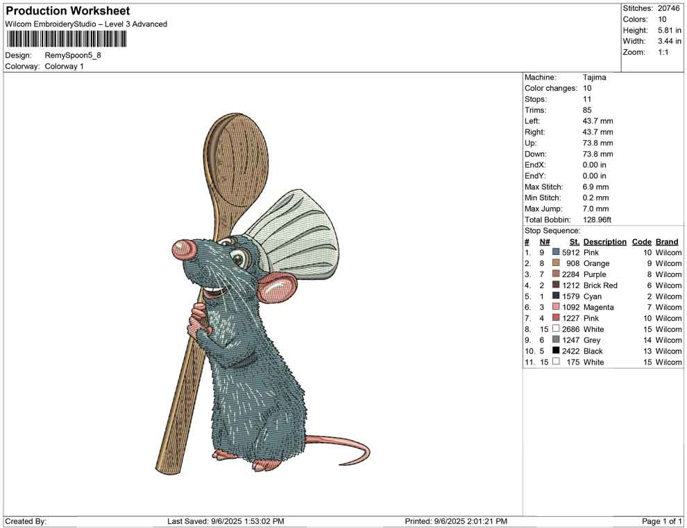
Task: Click the "Created By:" footer label
Action: [x=26, y=521]
